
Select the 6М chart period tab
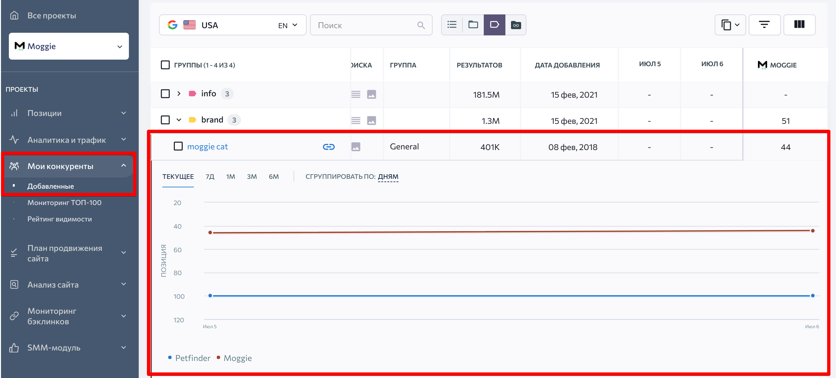(x=274, y=177)
